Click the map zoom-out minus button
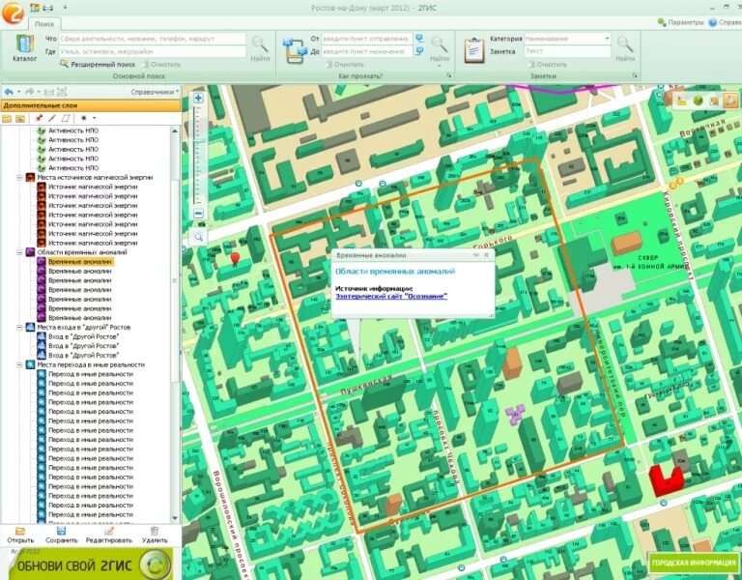This screenshot has width=742, height=580. (x=199, y=214)
